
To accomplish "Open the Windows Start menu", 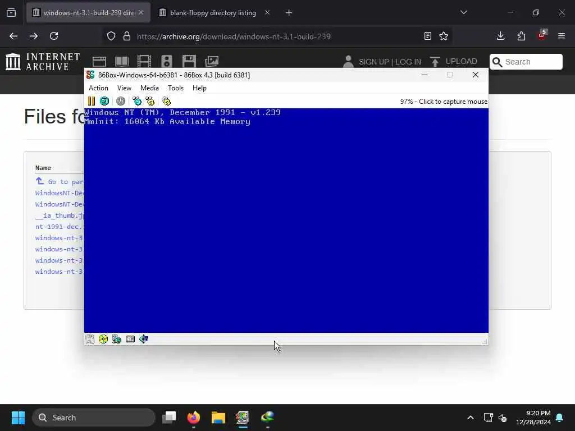I will [x=18, y=418].
